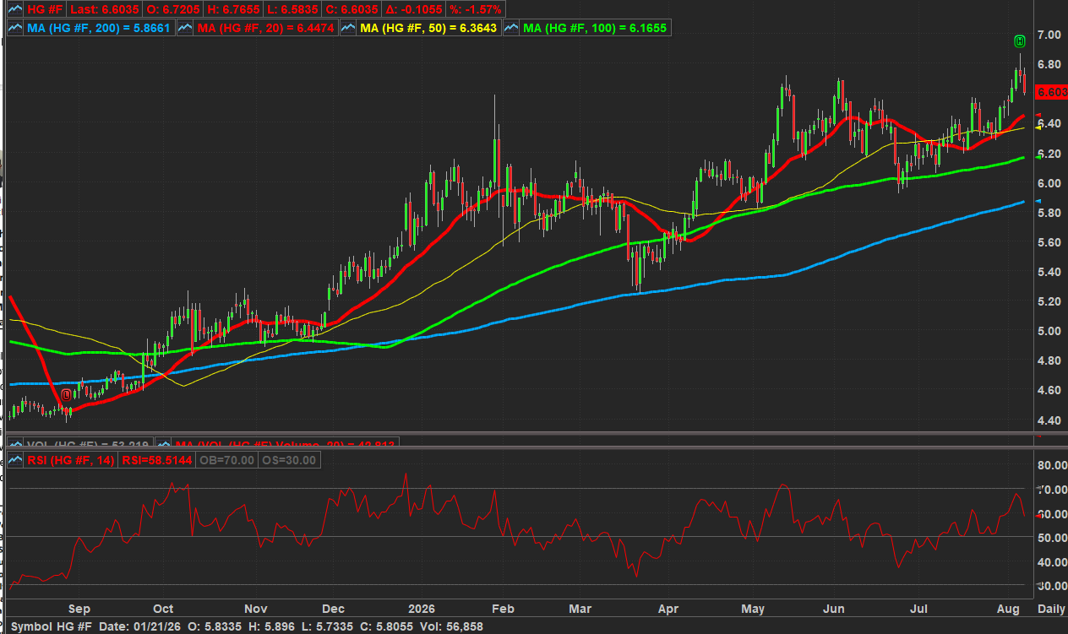Select the MA (HG #F, 50) = 6.3643 label

coord(428,28)
